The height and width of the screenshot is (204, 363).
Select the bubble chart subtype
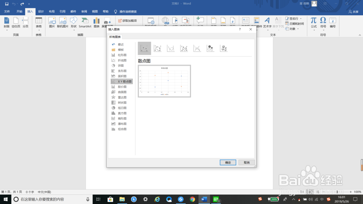coord(210,48)
